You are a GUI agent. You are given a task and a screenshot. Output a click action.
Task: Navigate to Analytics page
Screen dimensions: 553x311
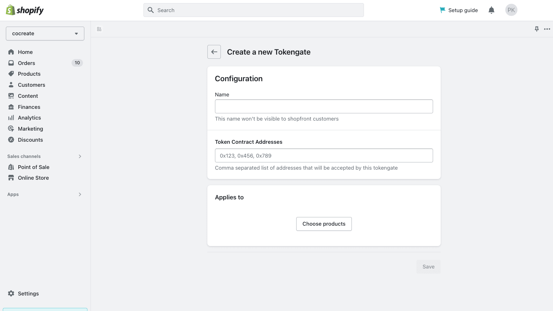29,118
